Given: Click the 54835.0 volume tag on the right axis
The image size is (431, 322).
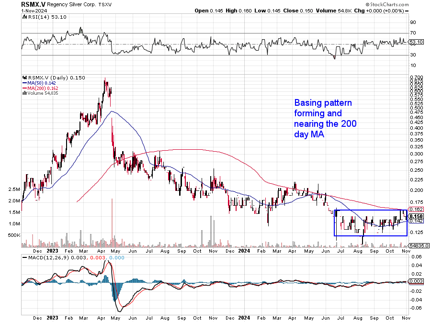Looking at the screenshot, I should click(419, 245).
